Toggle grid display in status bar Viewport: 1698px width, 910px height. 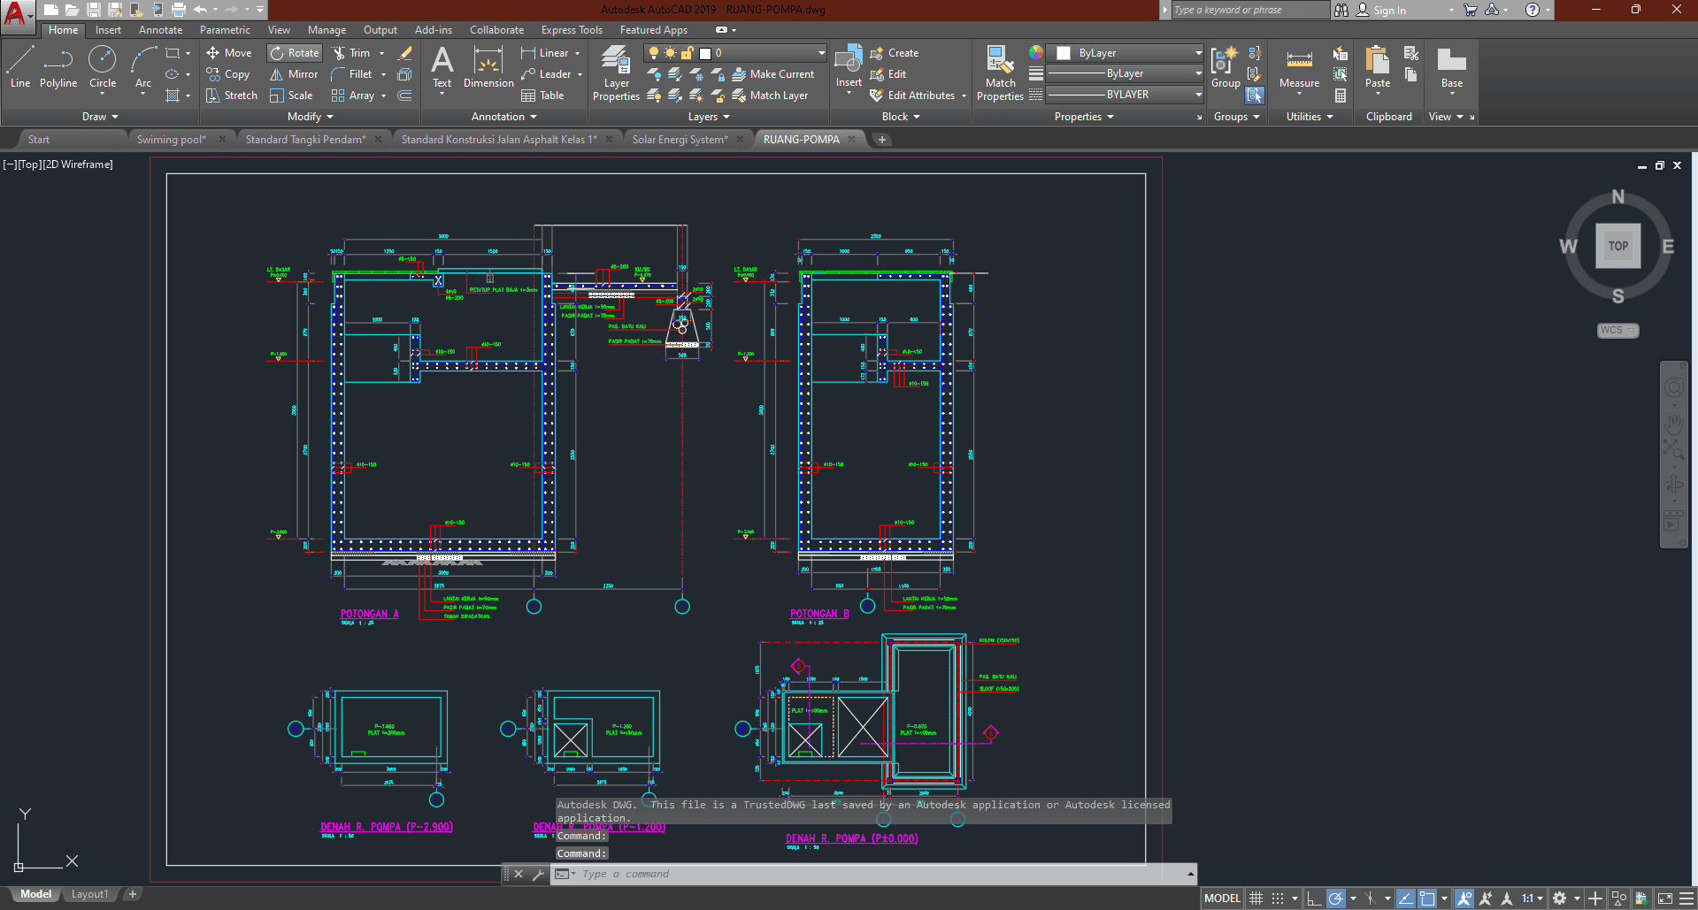tap(1256, 899)
